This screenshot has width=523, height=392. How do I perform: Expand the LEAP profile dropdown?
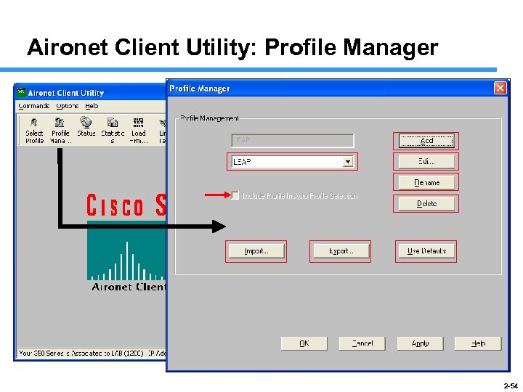point(348,162)
